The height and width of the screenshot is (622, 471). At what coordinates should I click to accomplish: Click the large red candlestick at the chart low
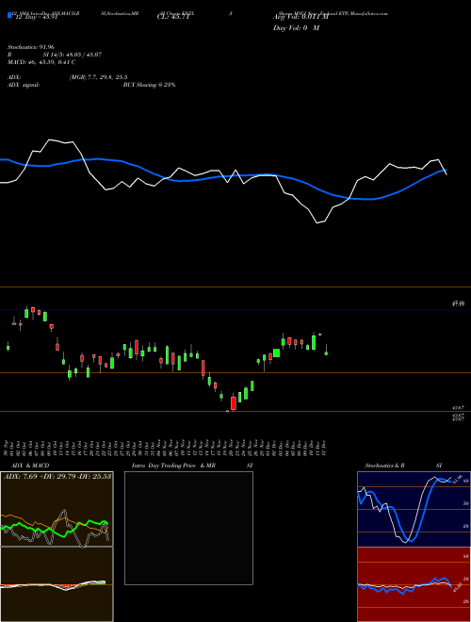234,403
